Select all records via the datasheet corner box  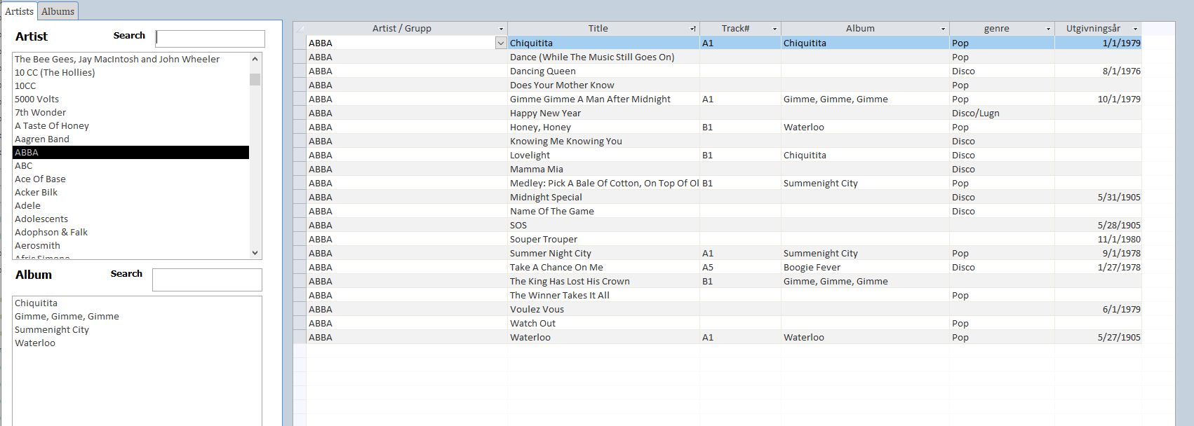tap(300, 29)
